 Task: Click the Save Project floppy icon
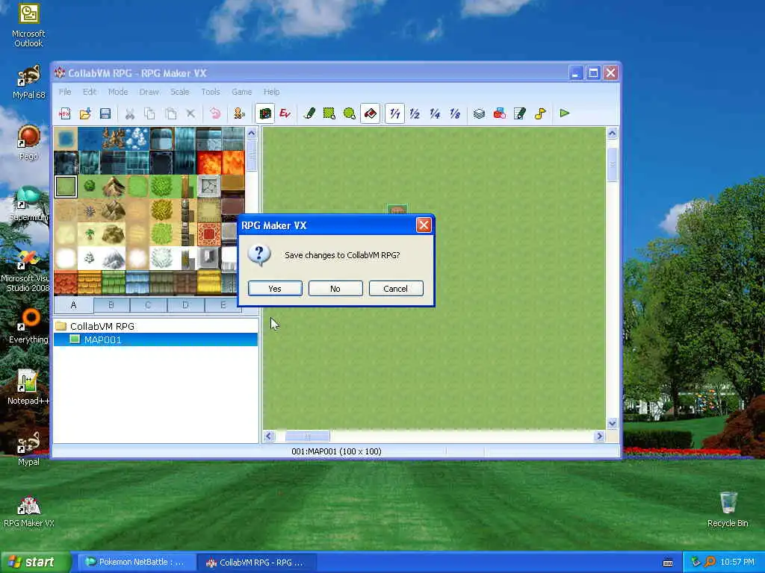105,113
